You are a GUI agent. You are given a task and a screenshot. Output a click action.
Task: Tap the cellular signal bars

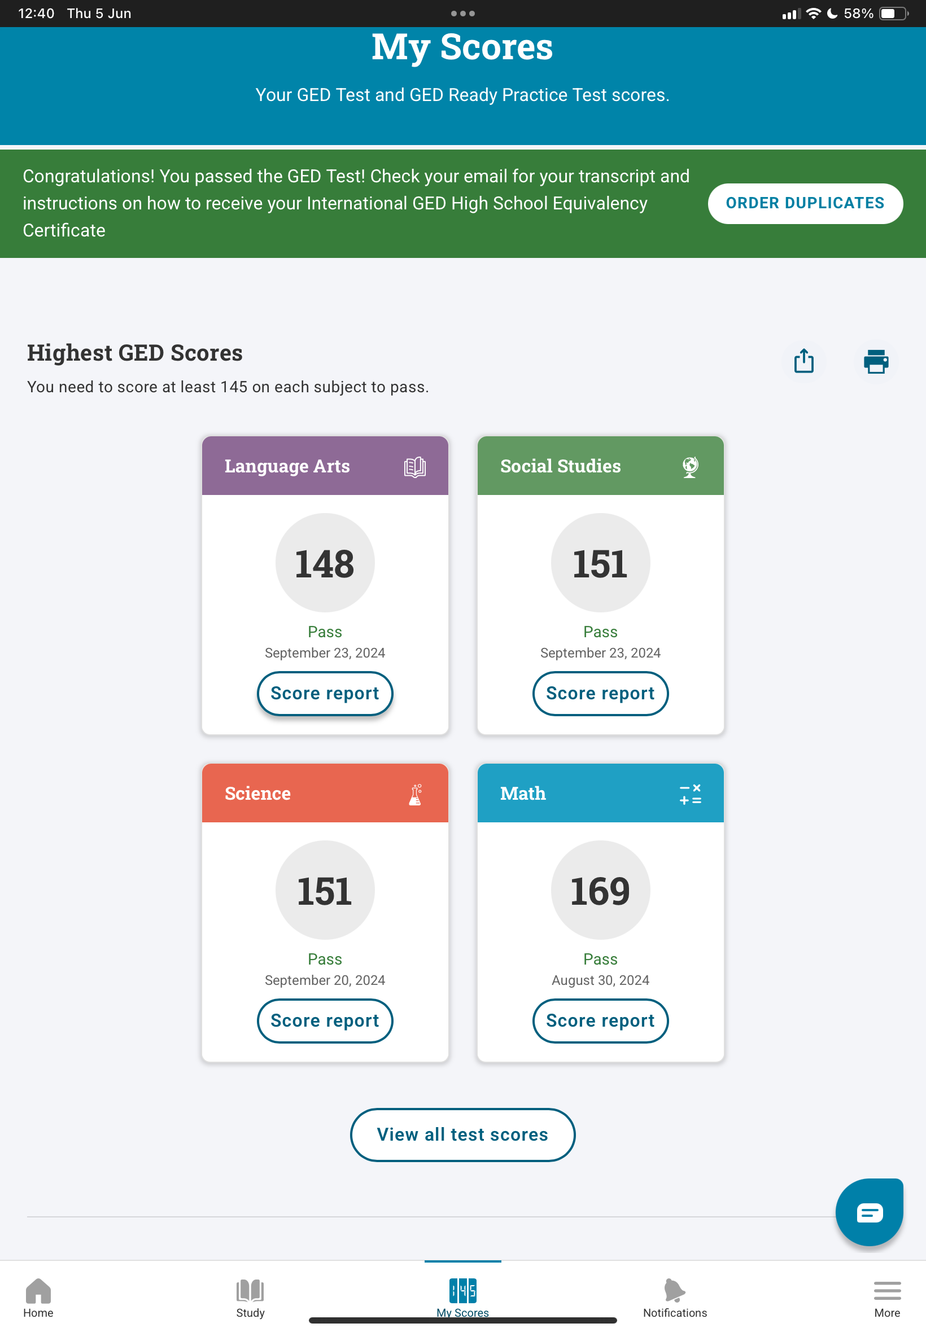click(791, 14)
